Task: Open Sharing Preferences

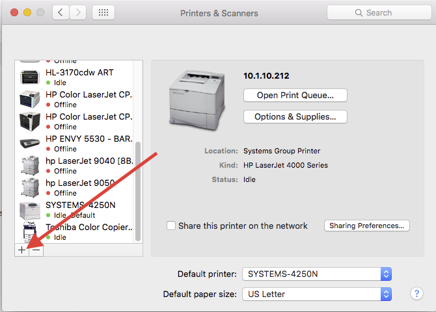Action: 367,226
